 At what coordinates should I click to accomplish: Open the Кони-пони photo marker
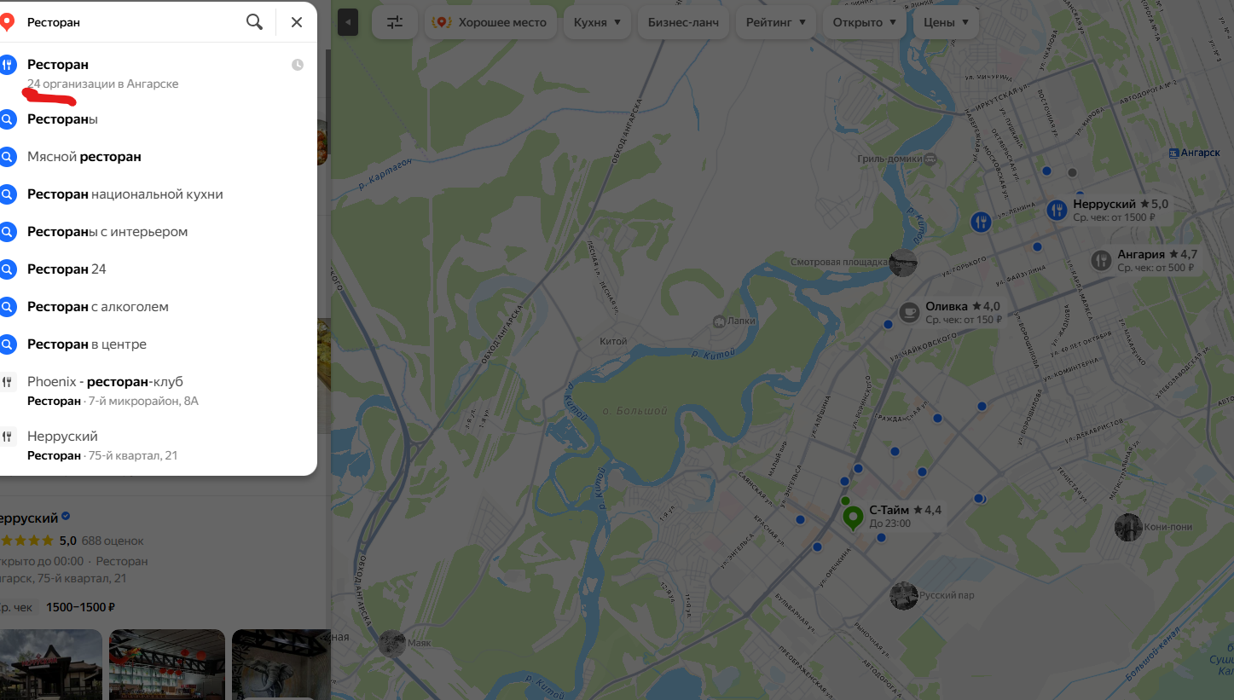pyautogui.click(x=1128, y=527)
